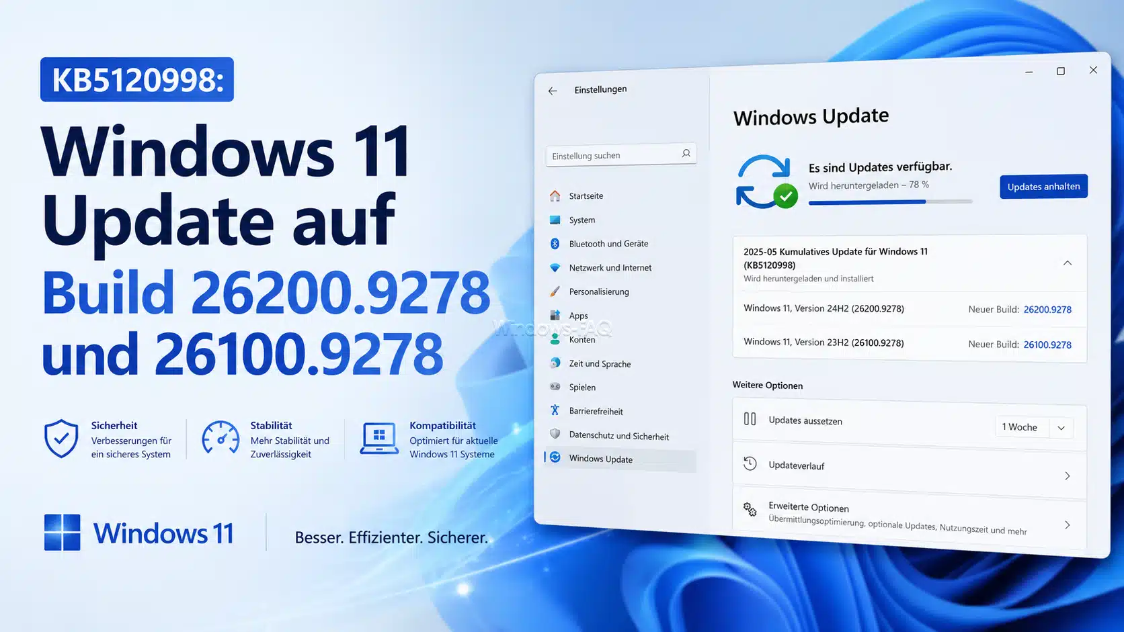Open Updateverlauf via its chevron arrow

point(1068,476)
